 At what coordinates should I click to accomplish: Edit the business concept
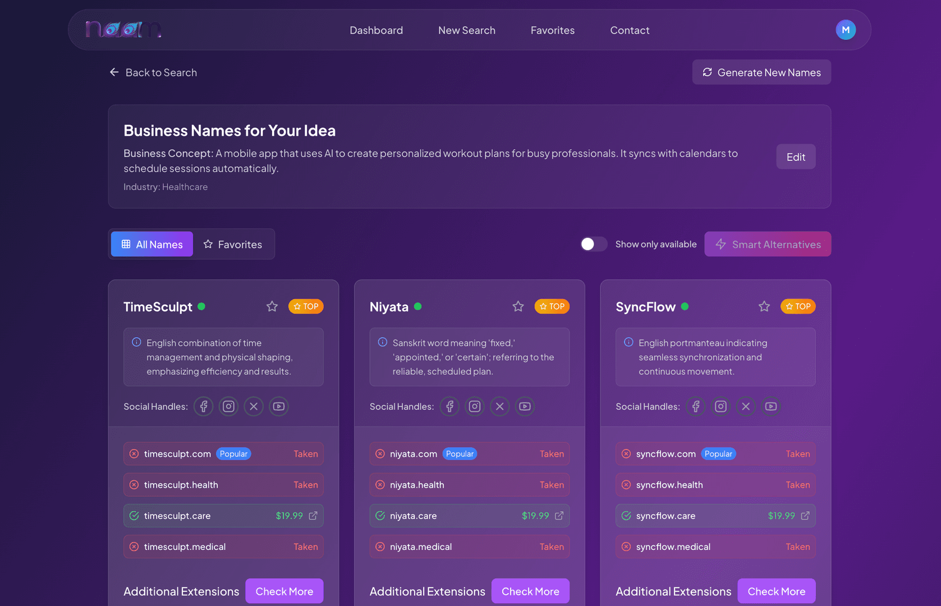pos(795,157)
